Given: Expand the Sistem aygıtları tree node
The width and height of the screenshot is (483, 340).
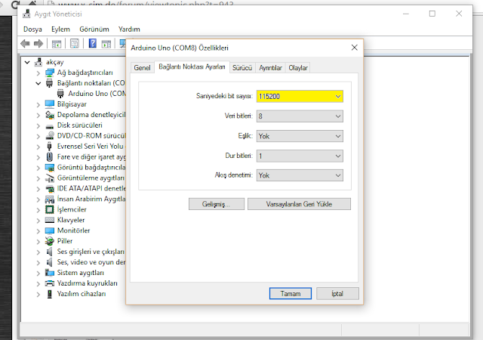Looking at the screenshot, I should [x=38, y=273].
